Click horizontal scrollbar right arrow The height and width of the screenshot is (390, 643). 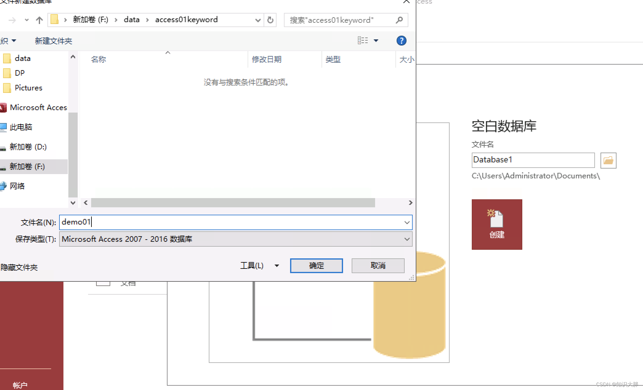[x=410, y=203]
